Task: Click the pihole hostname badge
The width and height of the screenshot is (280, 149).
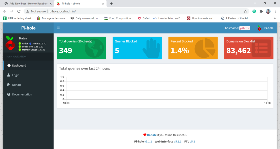Action: [x=245, y=28]
